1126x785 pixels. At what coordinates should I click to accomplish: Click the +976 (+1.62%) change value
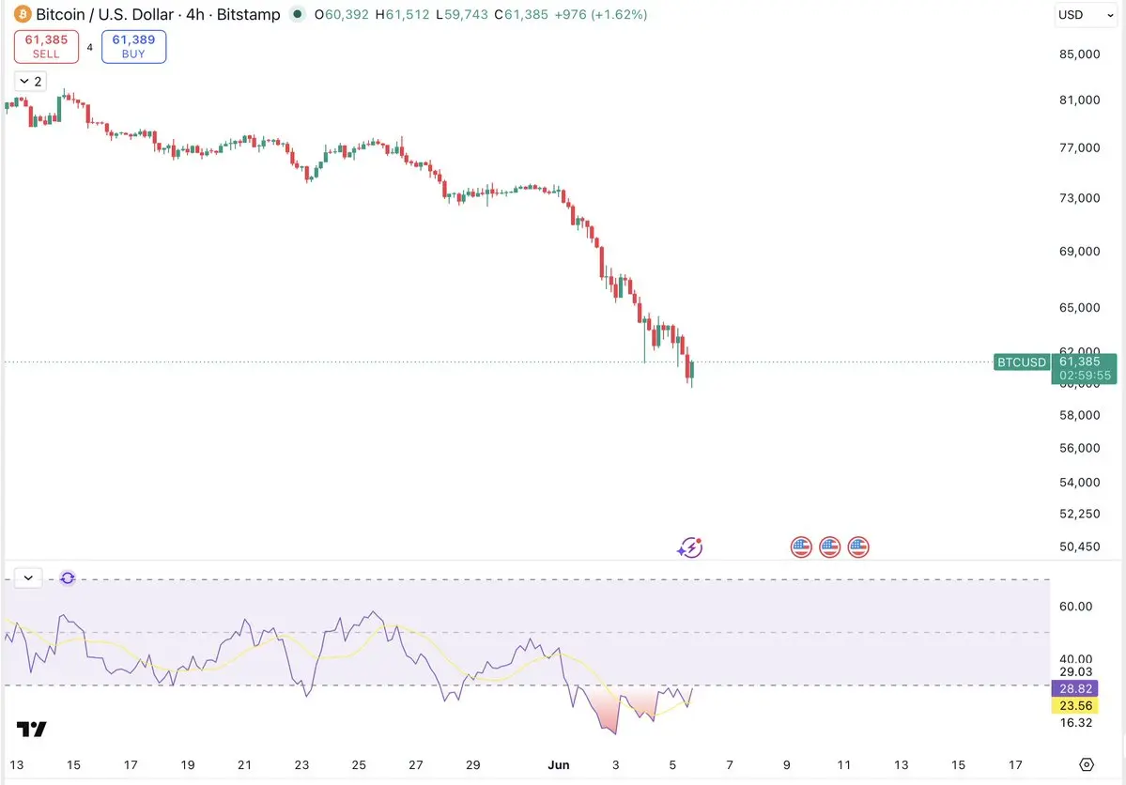pos(600,14)
